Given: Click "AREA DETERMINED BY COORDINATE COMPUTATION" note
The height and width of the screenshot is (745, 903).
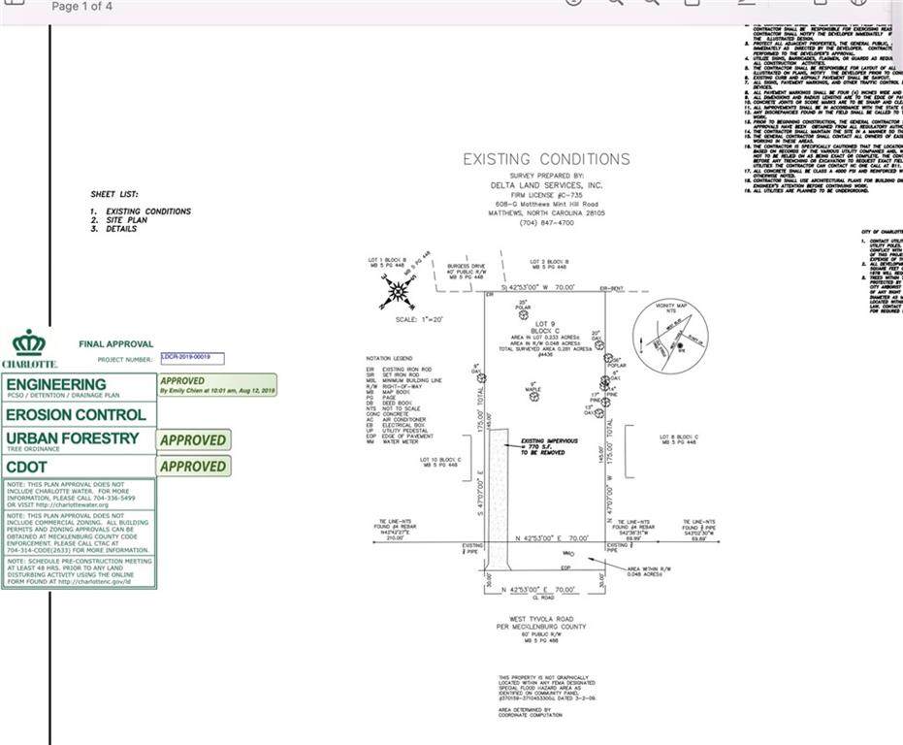Looking at the screenshot, I should point(531,712).
